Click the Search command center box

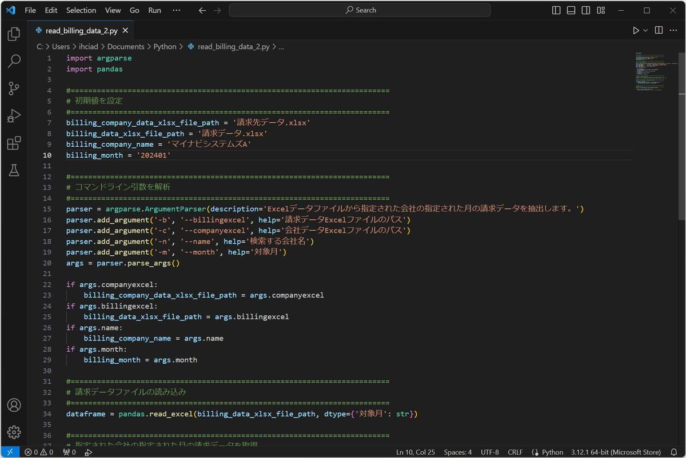click(x=360, y=10)
